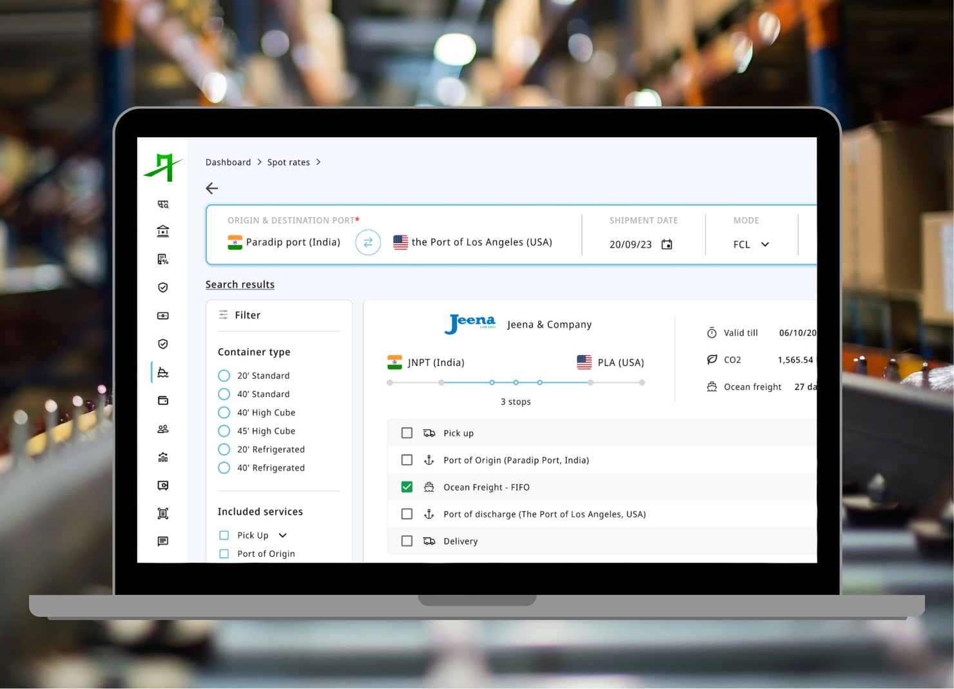The height and width of the screenshot is (689, 954).
Task: Click the Filter panel header
Action: click(248, 315)
